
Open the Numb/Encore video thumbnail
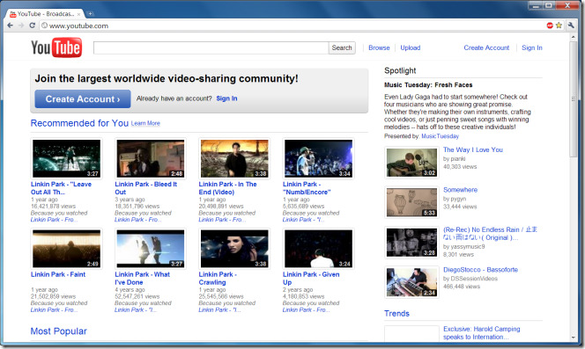[318, 158]
